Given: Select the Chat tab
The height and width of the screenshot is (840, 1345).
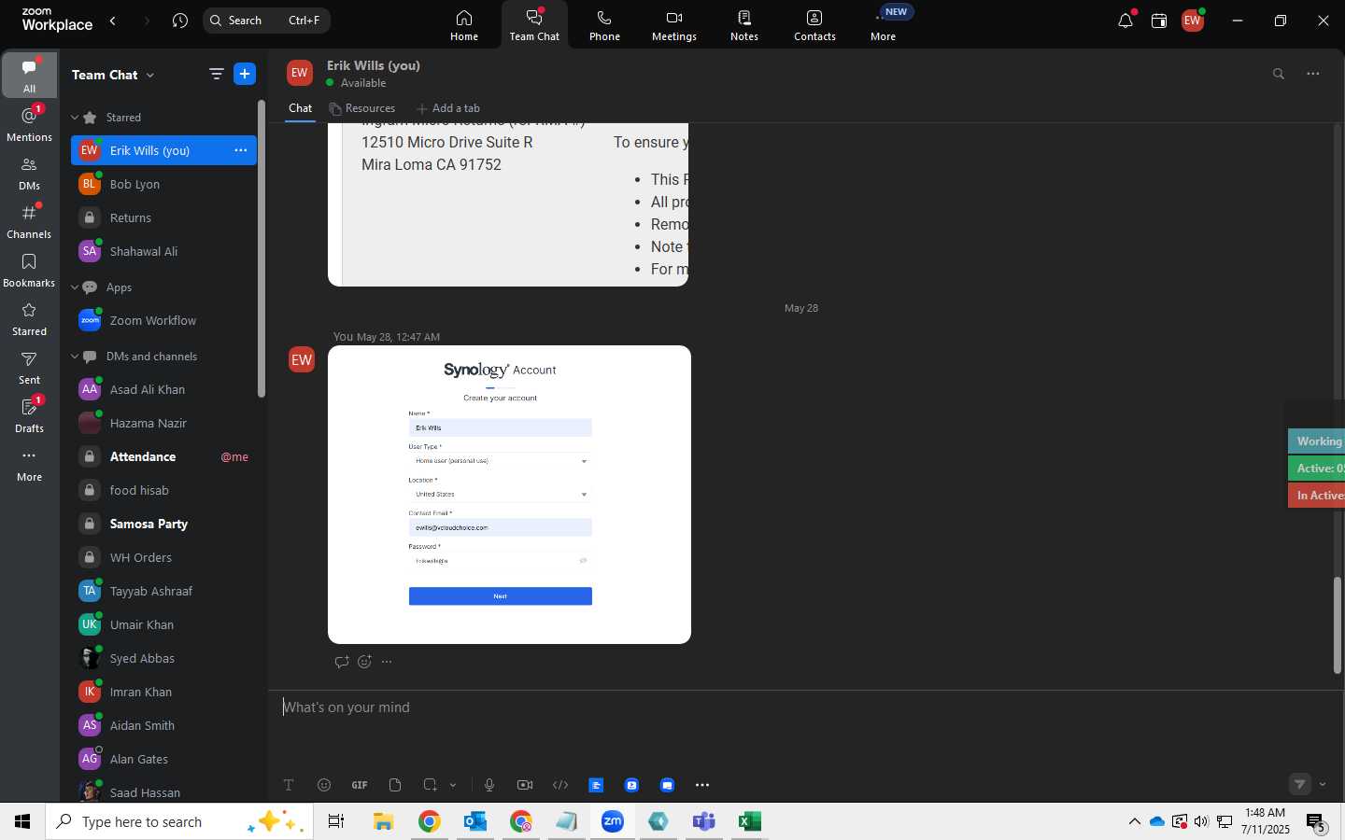Looking at the screenshot, I should [300, 108].
